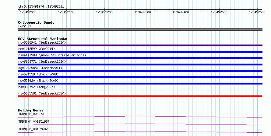Image resolution: width=271 pixels, height=136 pixels.
Task: Click the nsv6568941 (Sedlazeck2020) label
Action: tap(42, 42)
